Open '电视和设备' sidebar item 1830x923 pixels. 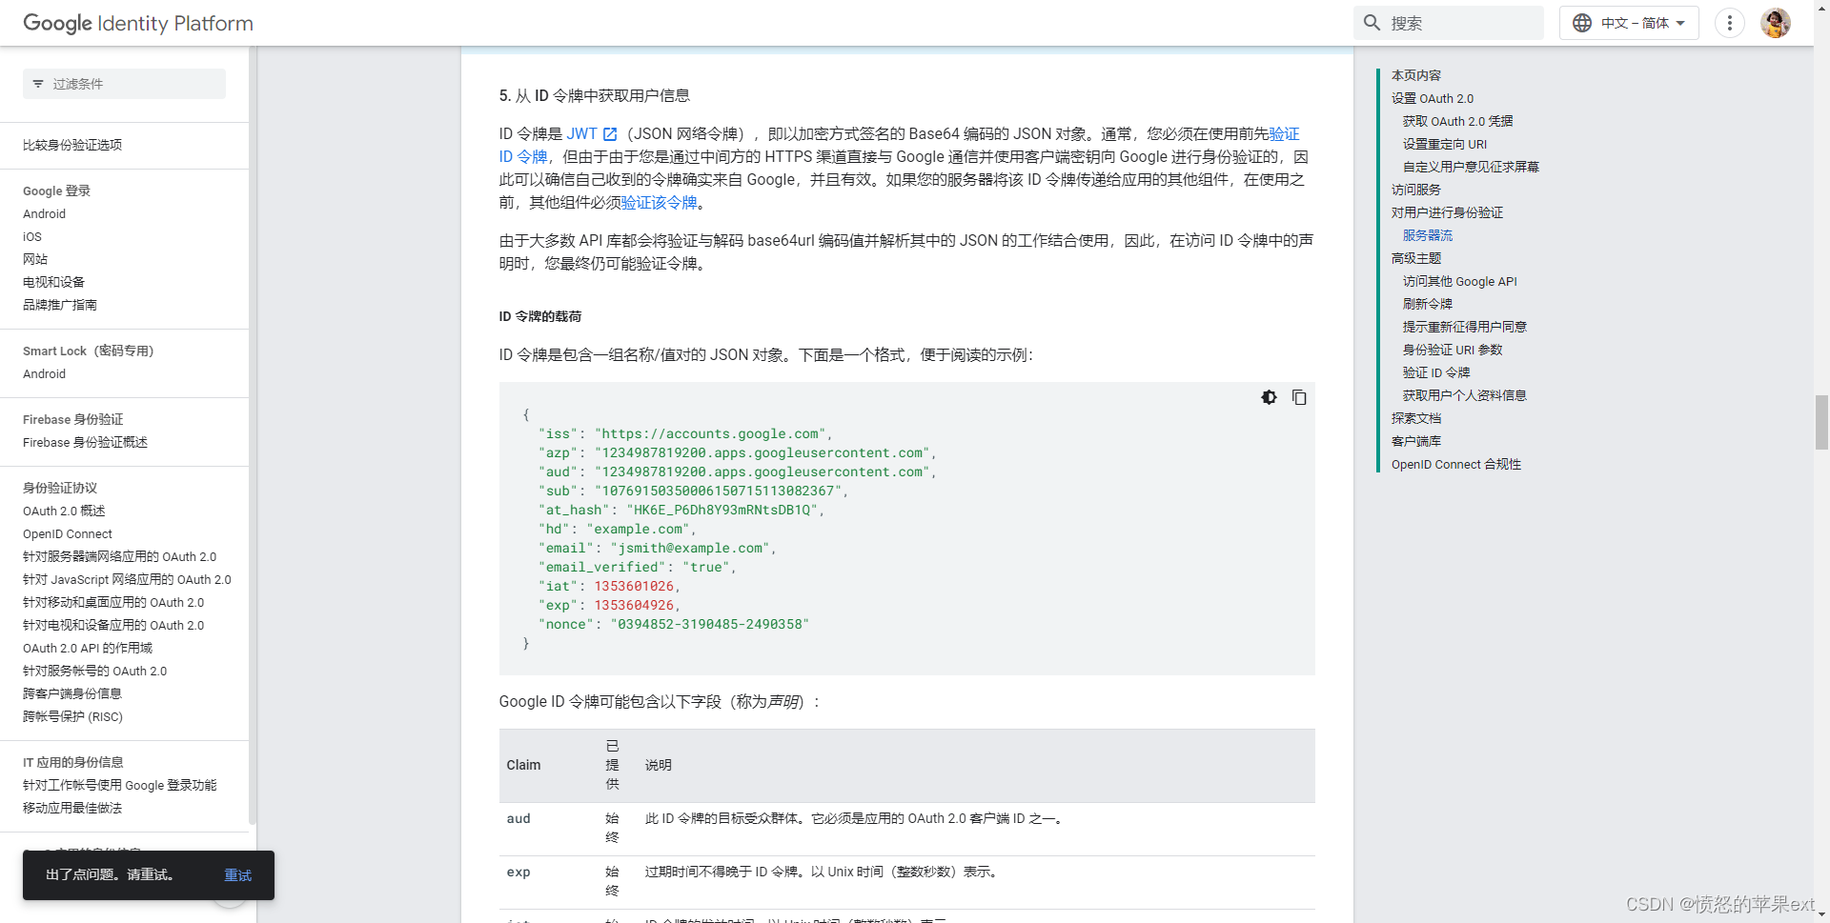tap(53, 282)
